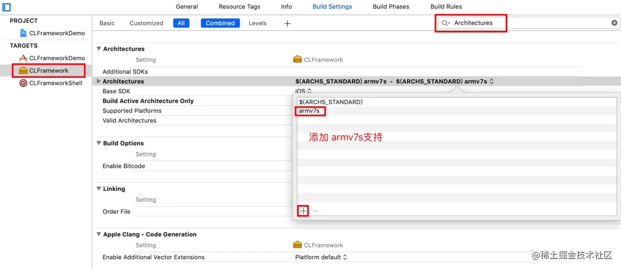
Task: Open the Resource Tags tab
Action: 239,6
